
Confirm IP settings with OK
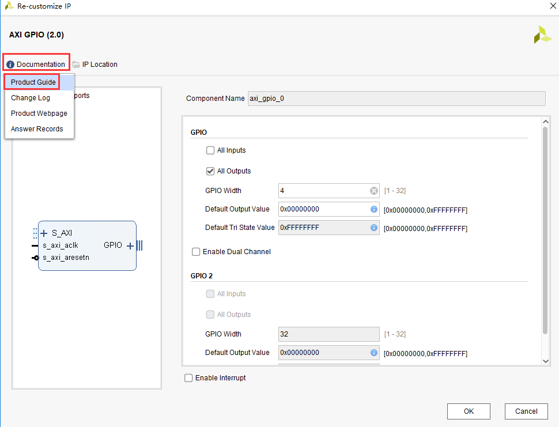(469, 411)
